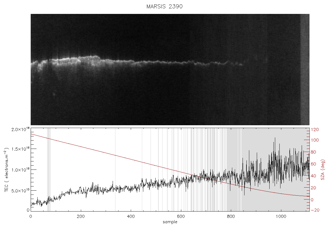This screenshot has height=231, width=329.
Task: Click the 200 tick label on sample axis
Action: coord(81,217)
